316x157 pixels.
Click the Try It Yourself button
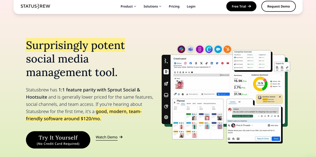point(58,140)
